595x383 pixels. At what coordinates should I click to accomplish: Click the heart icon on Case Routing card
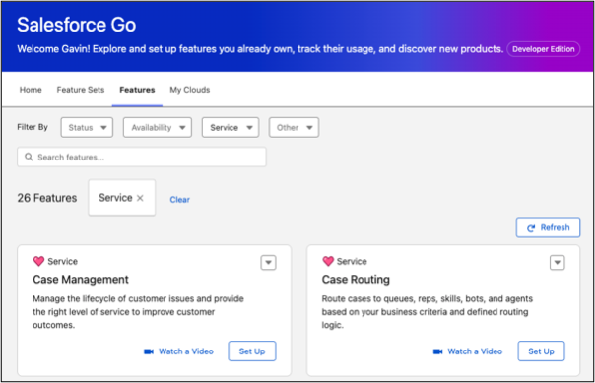[x=328, y=261]
